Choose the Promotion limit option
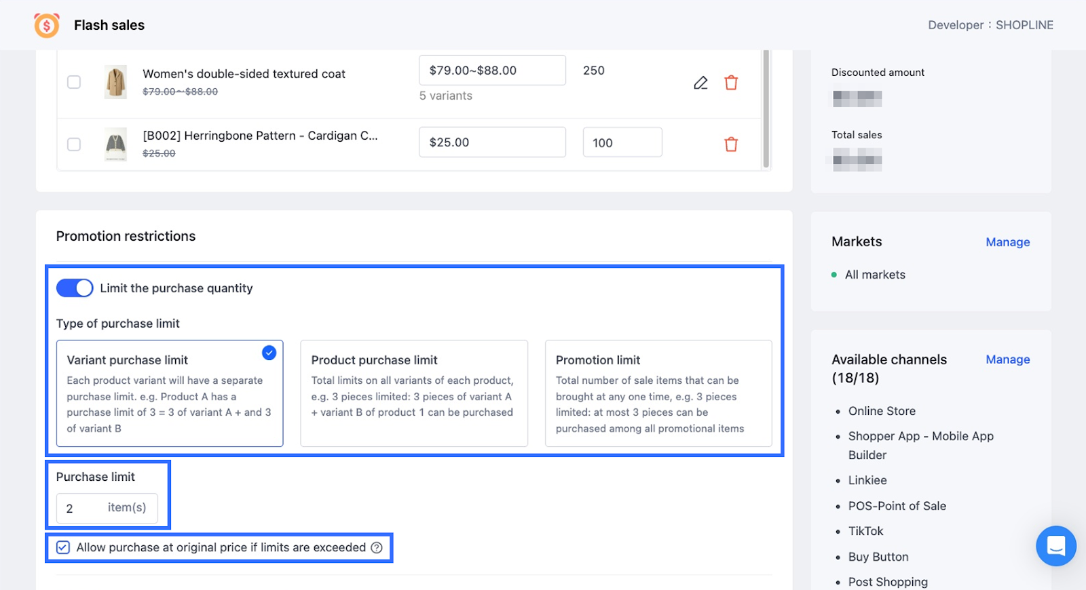The width and height of the screenshot is (1086, 590). [658, 393]
